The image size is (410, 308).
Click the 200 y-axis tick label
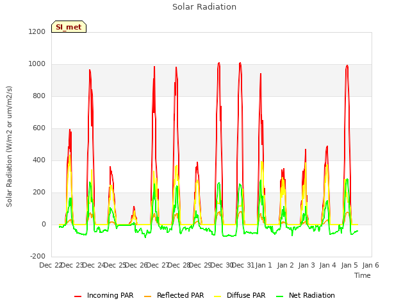click(39, 193)
